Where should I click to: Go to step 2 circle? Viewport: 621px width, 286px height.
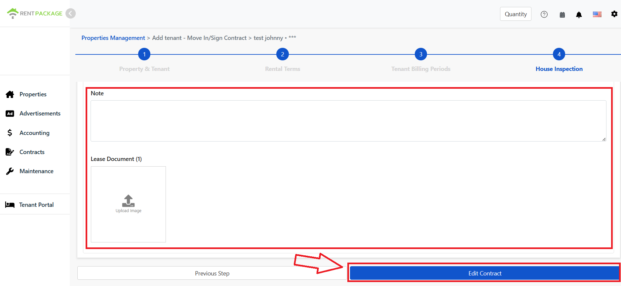pos(283,54)
